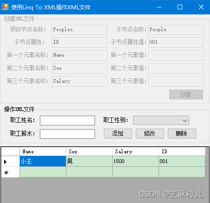Click the empty Name cell in new row
The image size is (210, 203).
43,172
